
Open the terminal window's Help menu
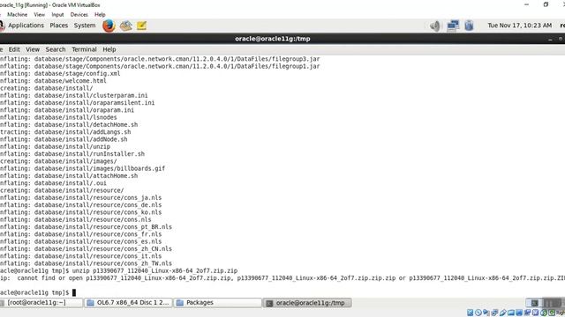[x=109, y=49]
